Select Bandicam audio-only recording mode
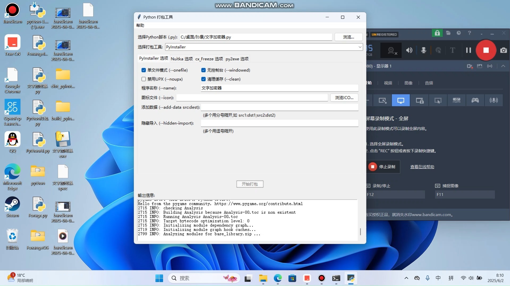 (x=494, y=100)
